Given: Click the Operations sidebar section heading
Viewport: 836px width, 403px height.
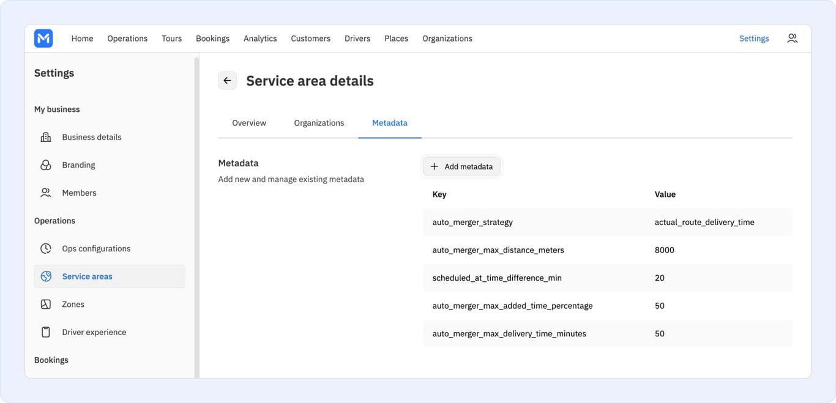Looking at the screenshot, I should (54, 221).
